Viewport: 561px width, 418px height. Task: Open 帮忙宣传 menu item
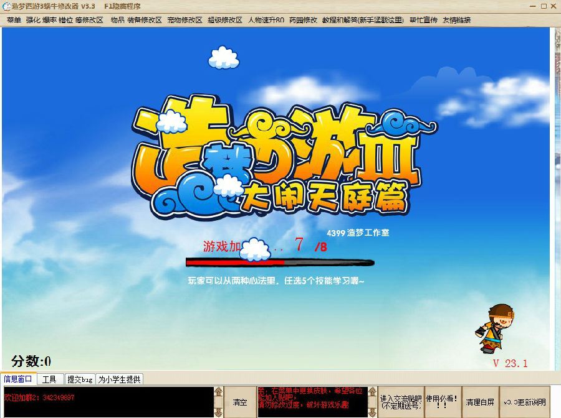423,20
